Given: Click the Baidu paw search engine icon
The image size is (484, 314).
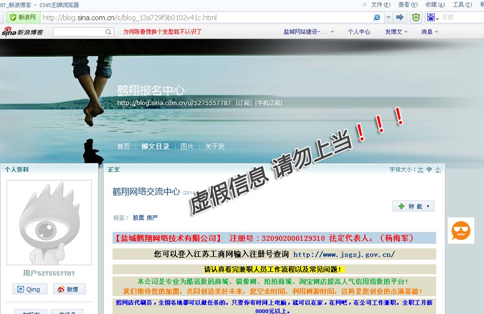Looking at the screenshot, I should pos(431,17).
